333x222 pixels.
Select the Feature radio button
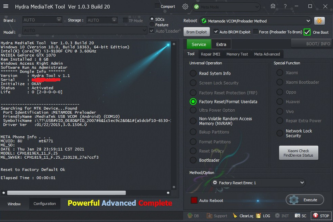152,25
